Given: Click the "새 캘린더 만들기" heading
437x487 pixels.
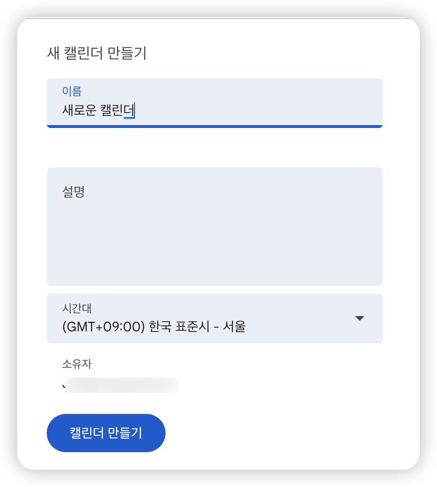Looking at the screenshot, I should [x=96, y=53].
